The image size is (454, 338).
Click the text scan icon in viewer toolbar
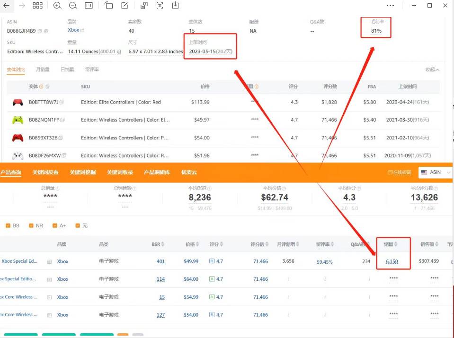pyautogui.click(x=160, y=6)
